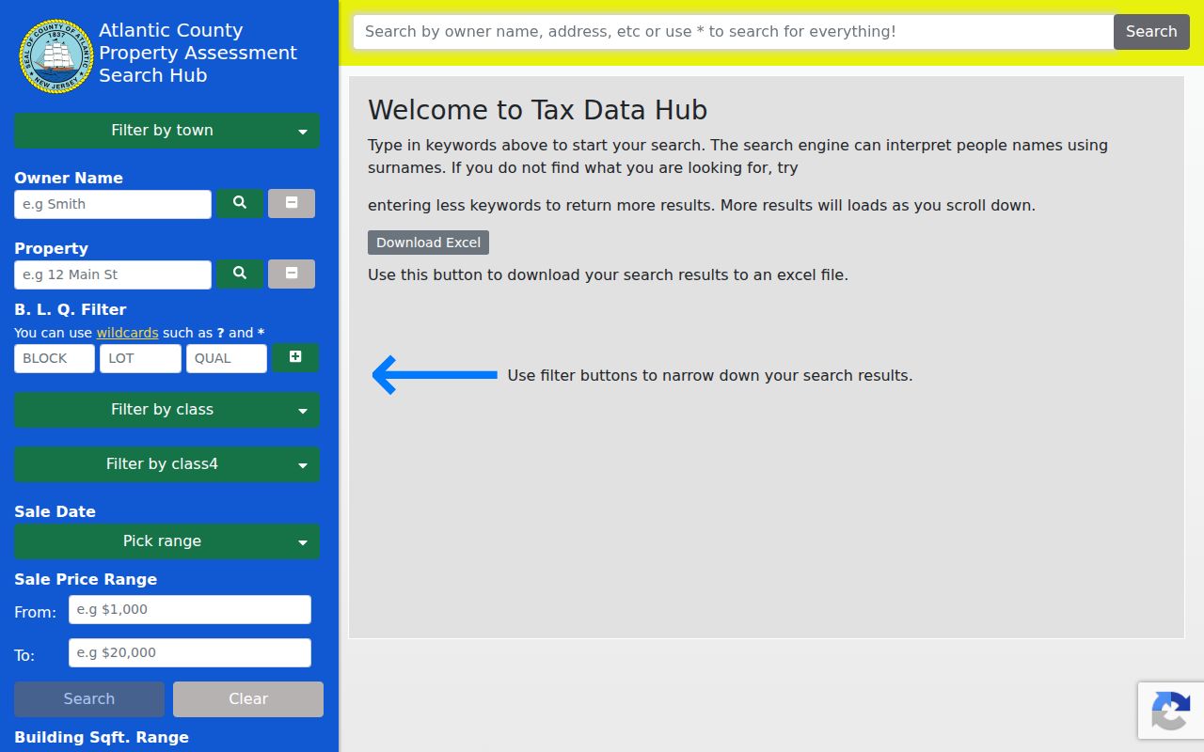Expand the Filter by town dropdown
This screenshot has height=752, width=1204.
tap(166, 131)
